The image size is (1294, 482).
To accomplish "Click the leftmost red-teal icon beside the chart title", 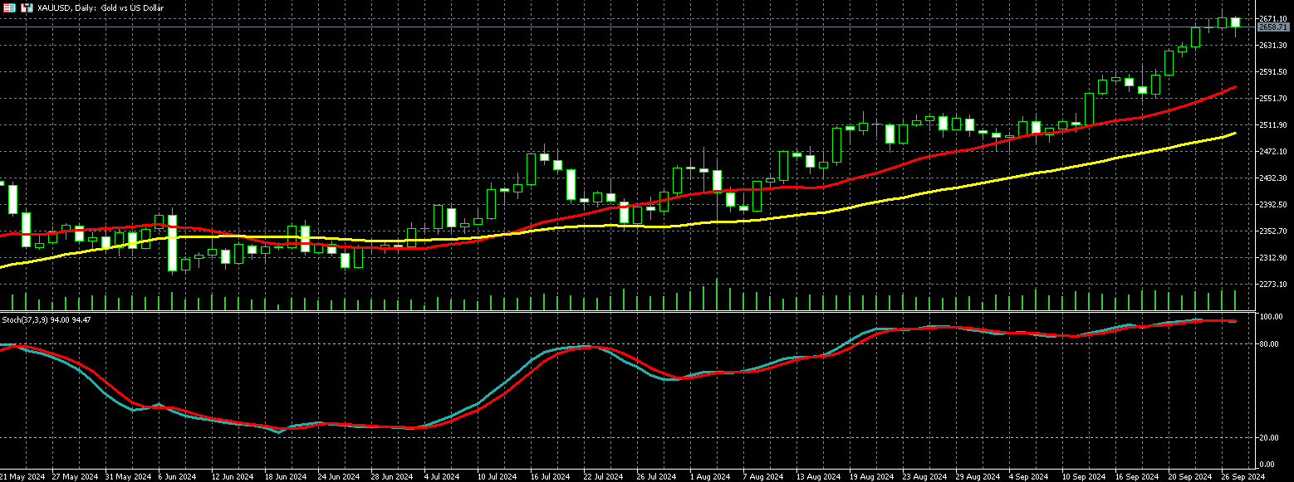I will (10, 7).
